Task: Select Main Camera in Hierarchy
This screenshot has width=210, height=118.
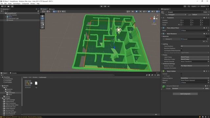Action: (x=12, y=15)
